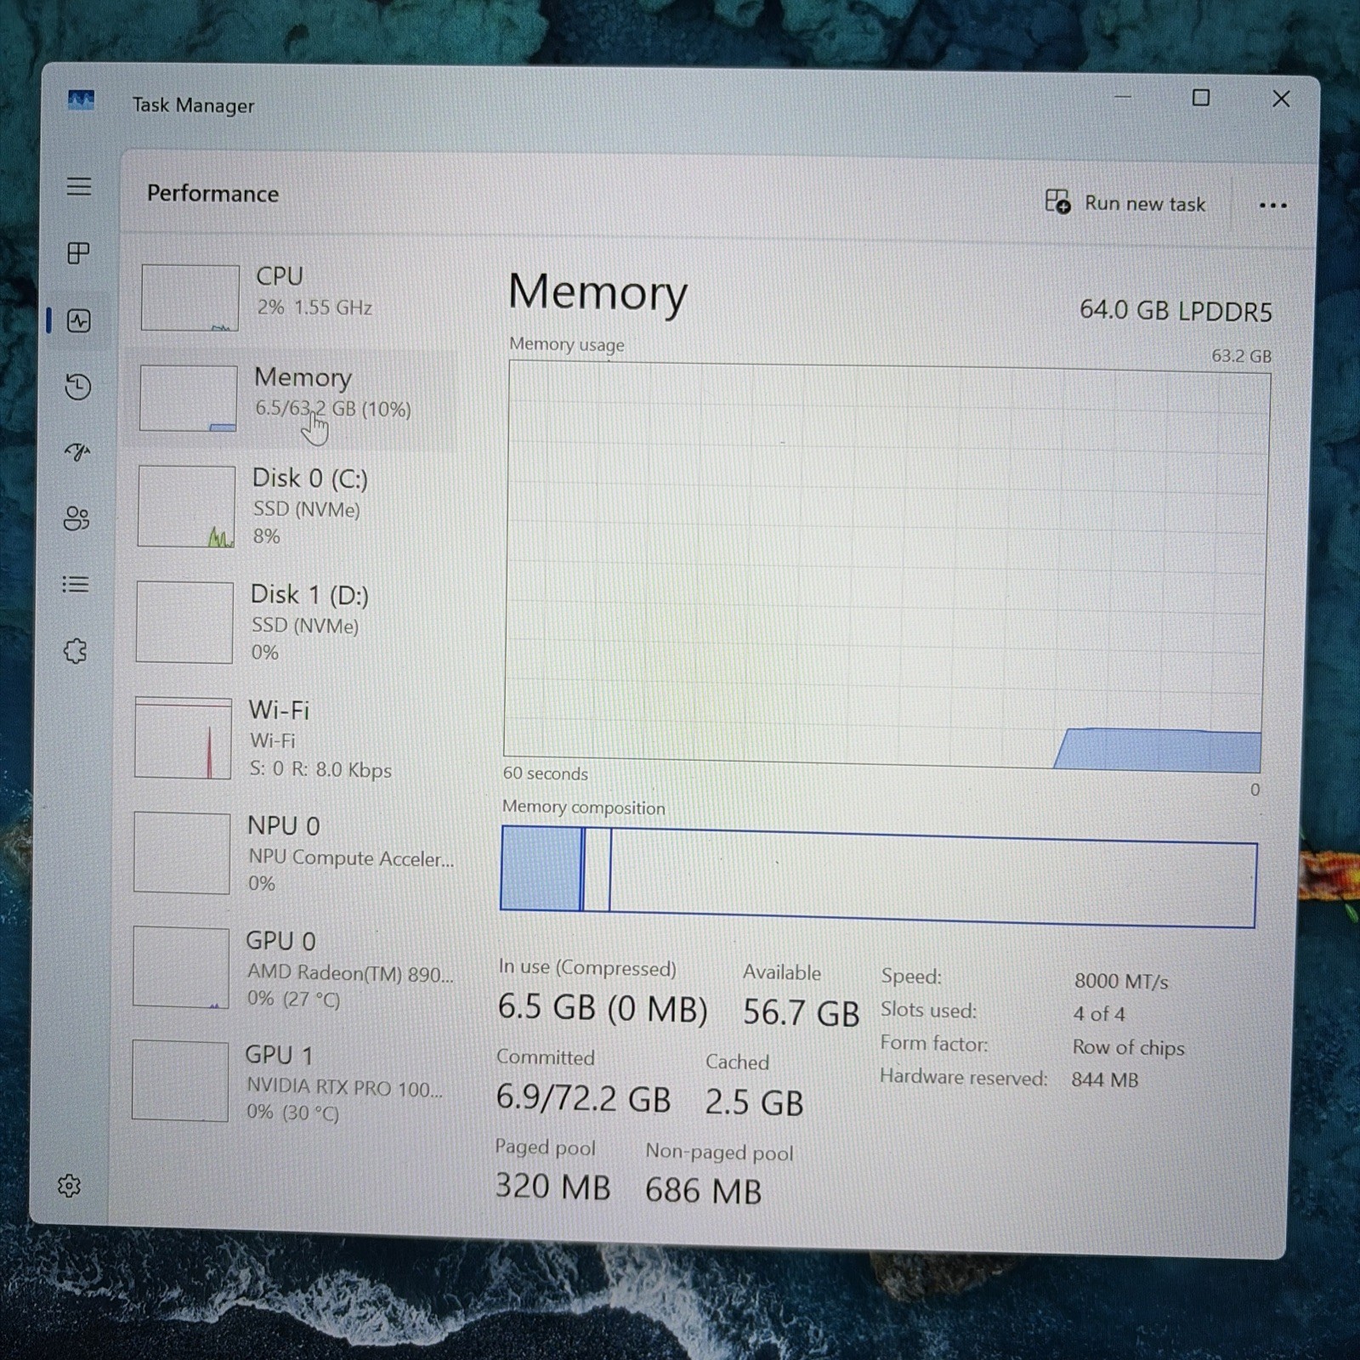This screenshot has height=1360, width=1360.
Task: Select the Memory performance entry
Action: click(292, 397)
